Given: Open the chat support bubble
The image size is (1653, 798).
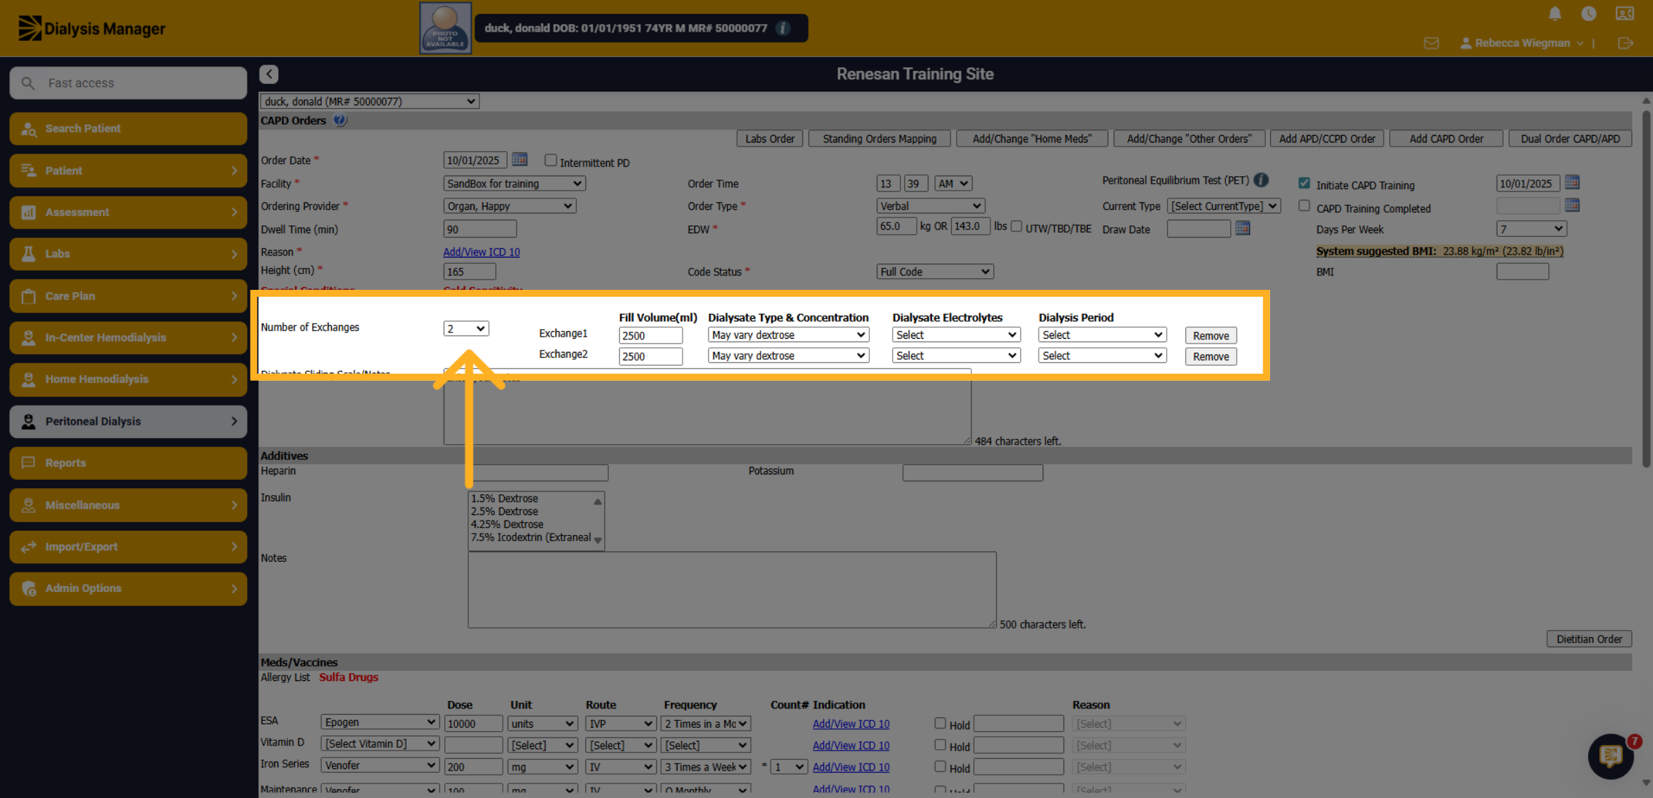Looking at the screenshot, I should tap(1610, 756).
